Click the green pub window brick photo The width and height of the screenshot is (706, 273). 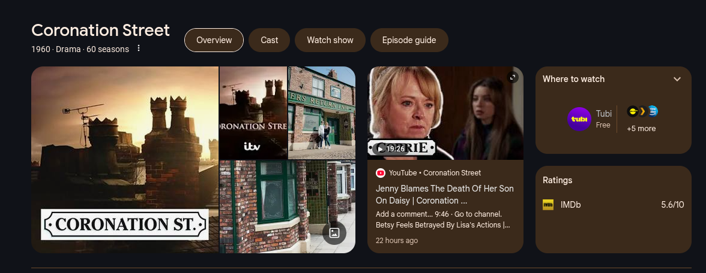pyautogui.click(x=287, y=207)
